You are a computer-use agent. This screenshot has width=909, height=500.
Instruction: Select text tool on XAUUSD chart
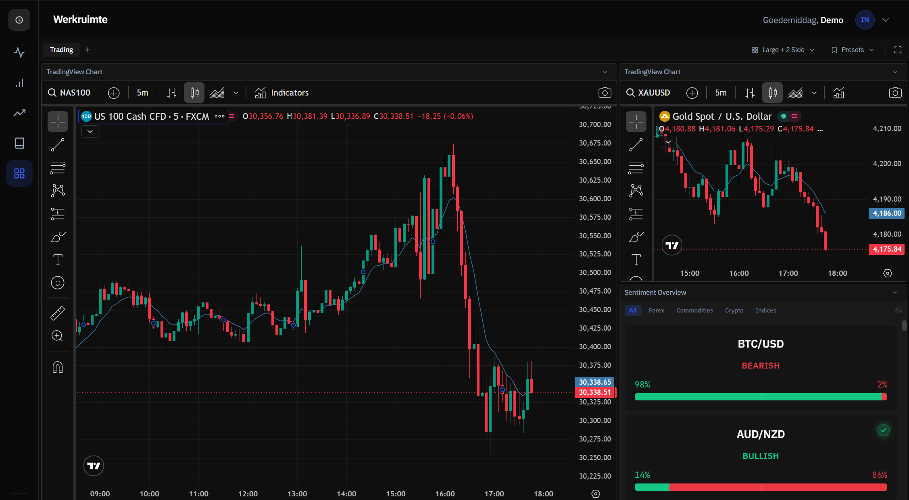tap(636, 260)
